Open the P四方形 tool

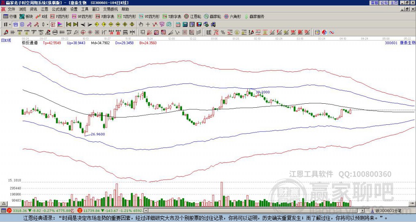pyautogui.click(x=60, y=16)
